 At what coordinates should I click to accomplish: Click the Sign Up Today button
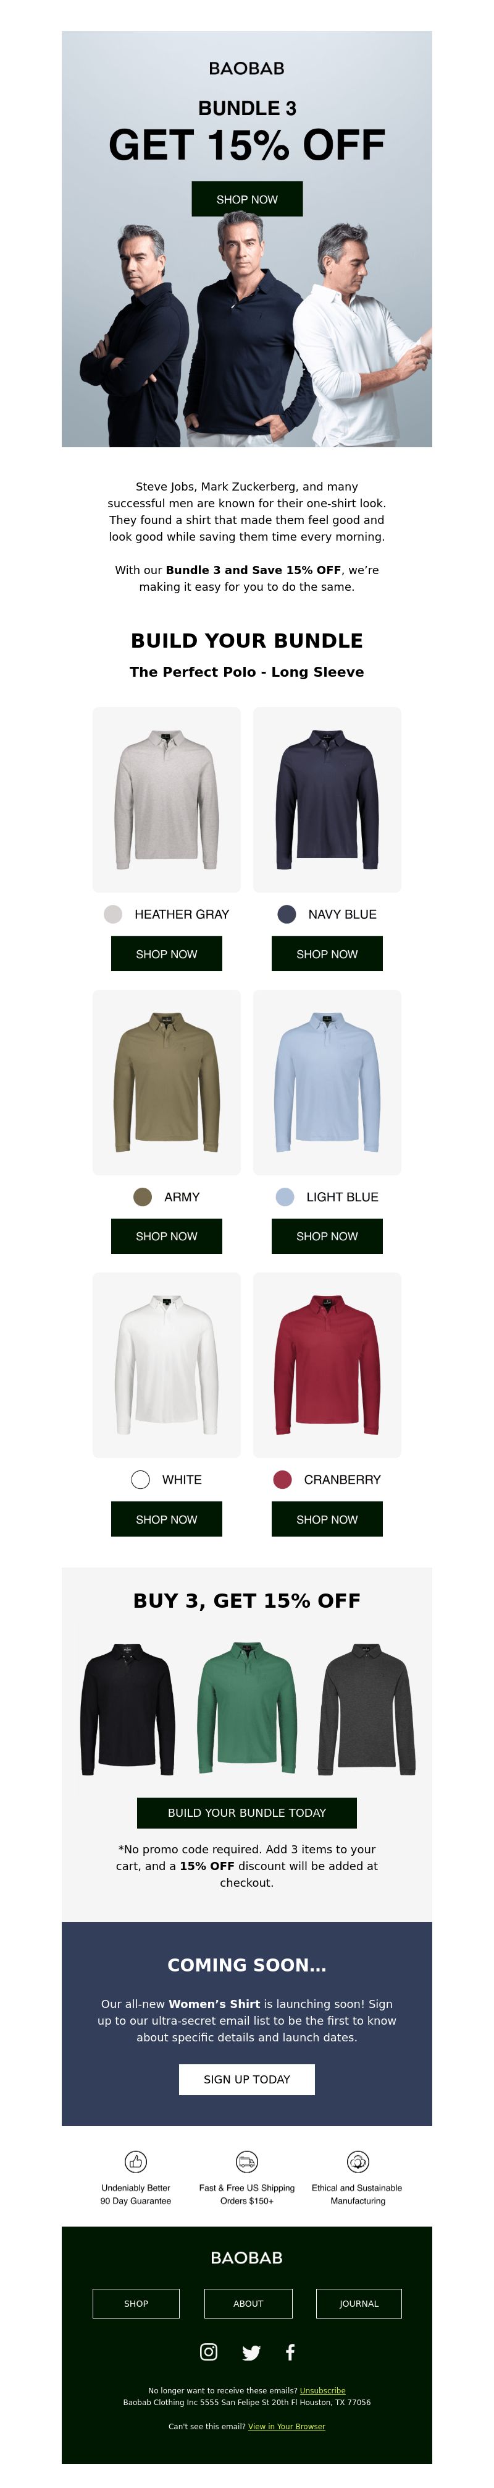pyautogui.click(x=247, y=2080)
